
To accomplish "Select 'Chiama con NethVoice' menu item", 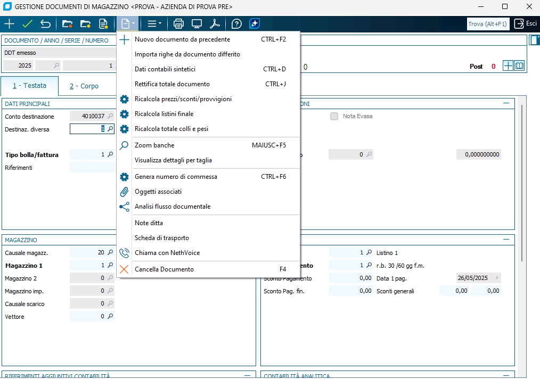I will [x=167, y=253].
